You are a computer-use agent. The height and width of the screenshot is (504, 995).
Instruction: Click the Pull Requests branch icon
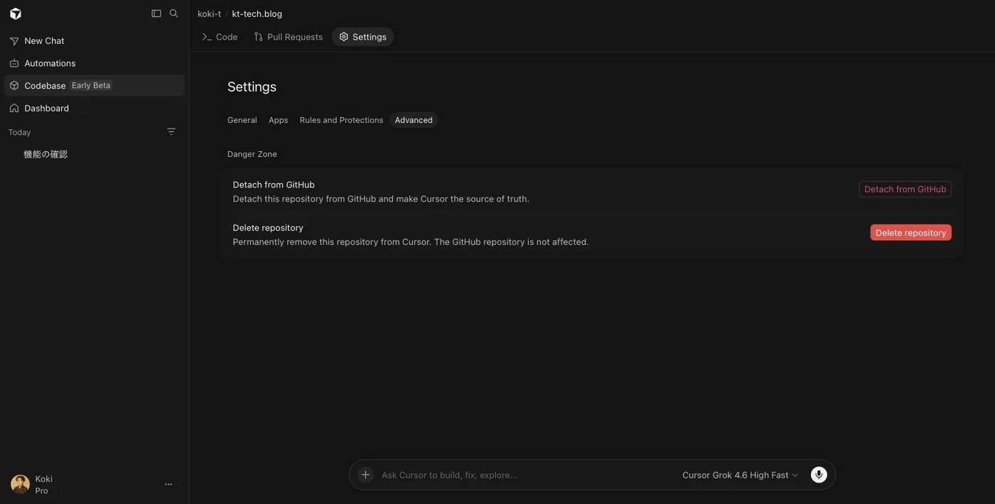259,37
